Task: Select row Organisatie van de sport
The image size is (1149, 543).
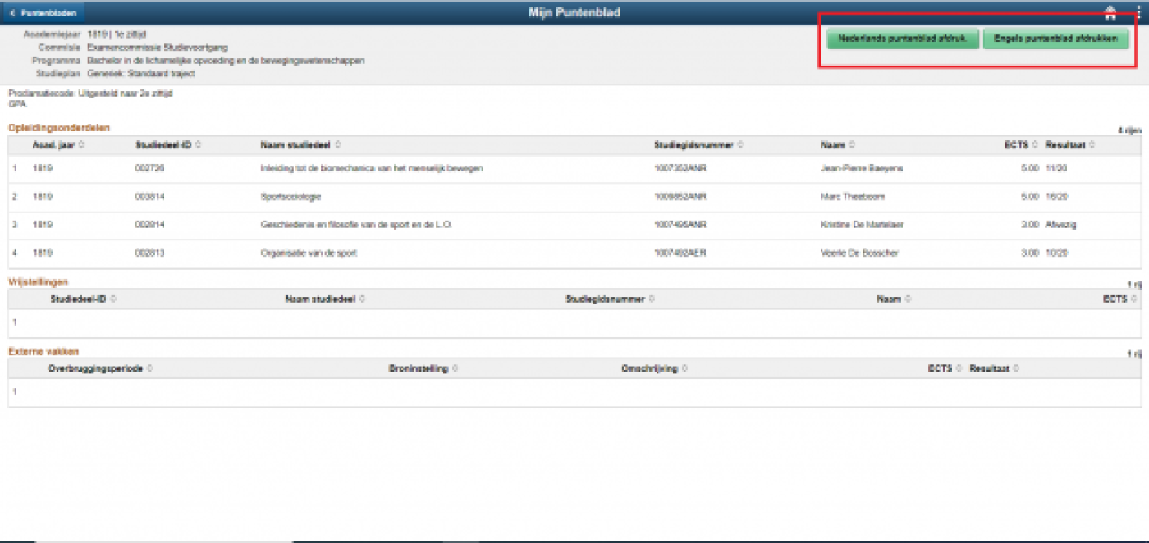Action: click(308, 253)
